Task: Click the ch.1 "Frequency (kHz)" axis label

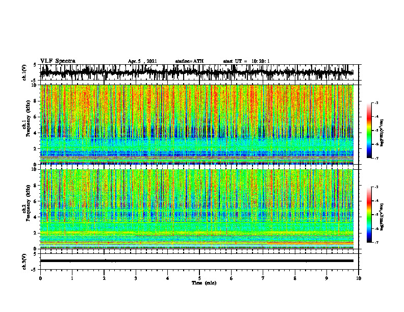Action: tap(28, 118)
